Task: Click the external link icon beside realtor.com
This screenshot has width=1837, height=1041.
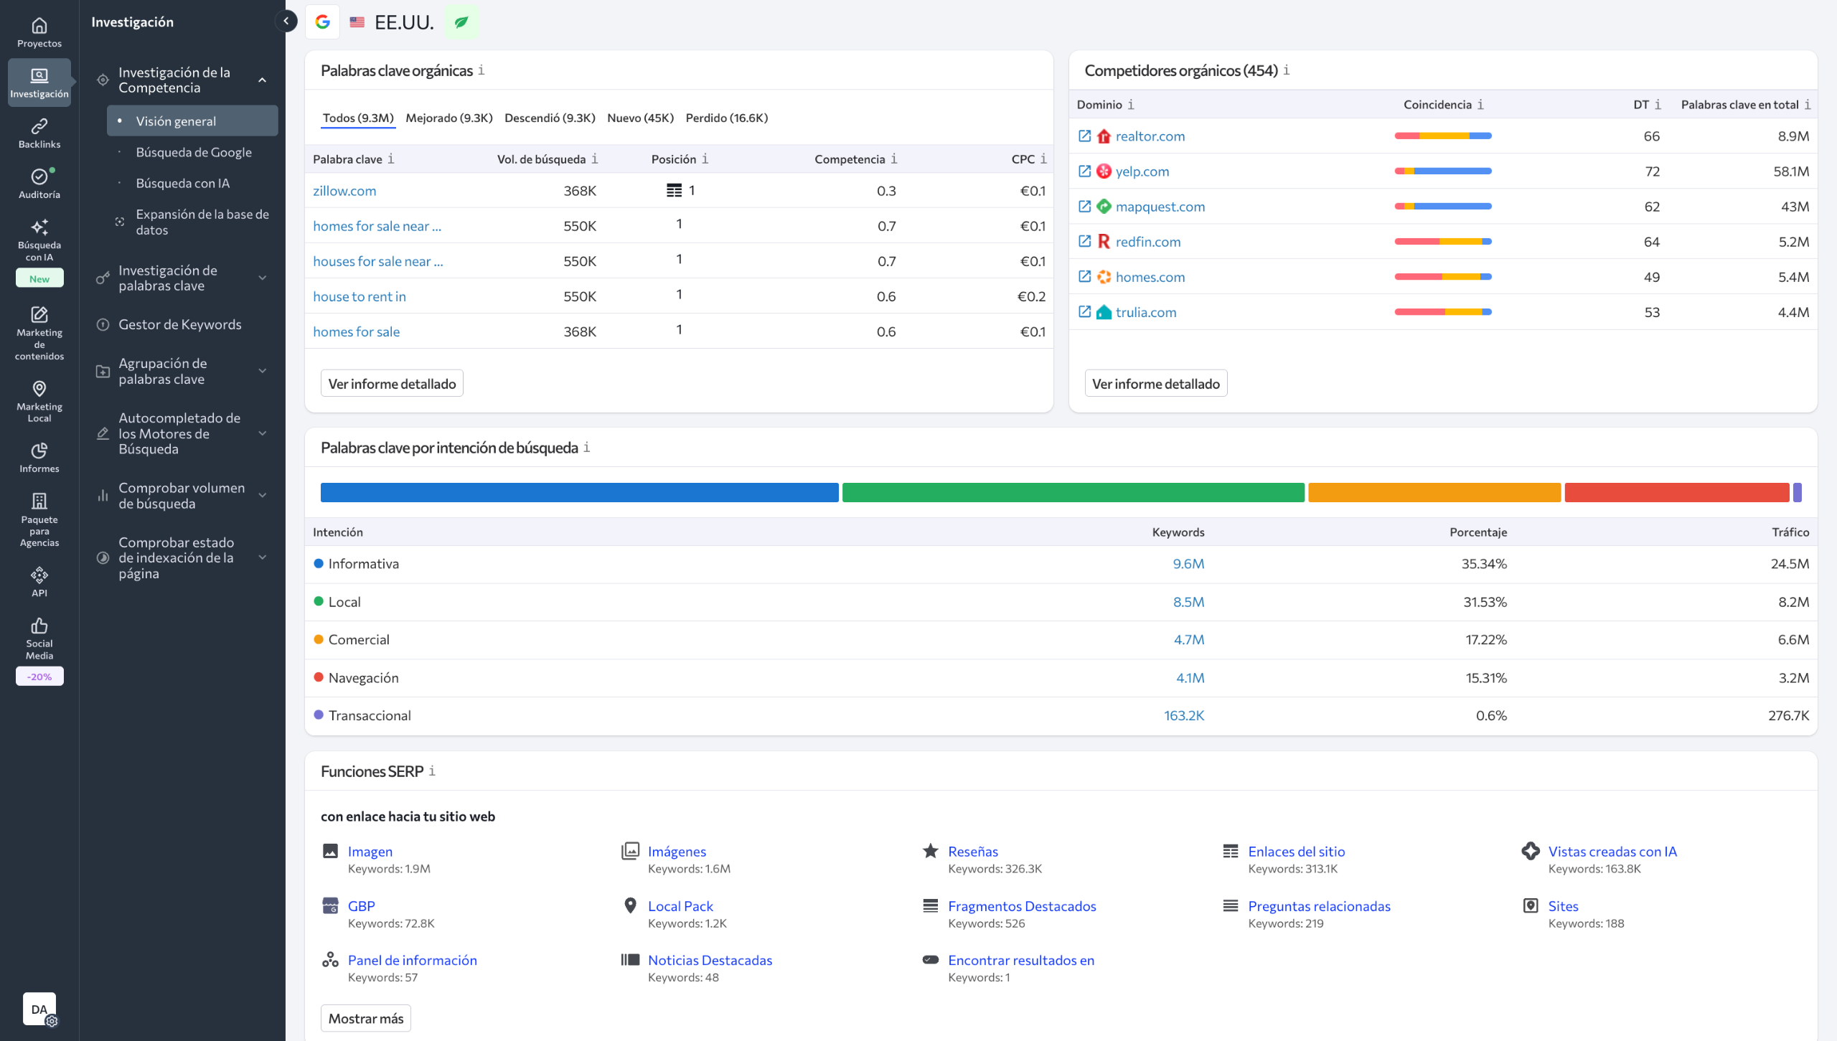Action: [1084, 136]
